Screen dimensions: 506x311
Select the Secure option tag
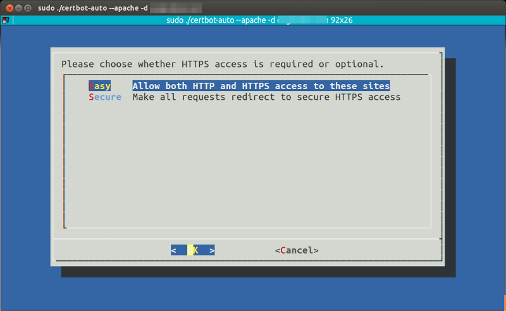tap(105, 97)
